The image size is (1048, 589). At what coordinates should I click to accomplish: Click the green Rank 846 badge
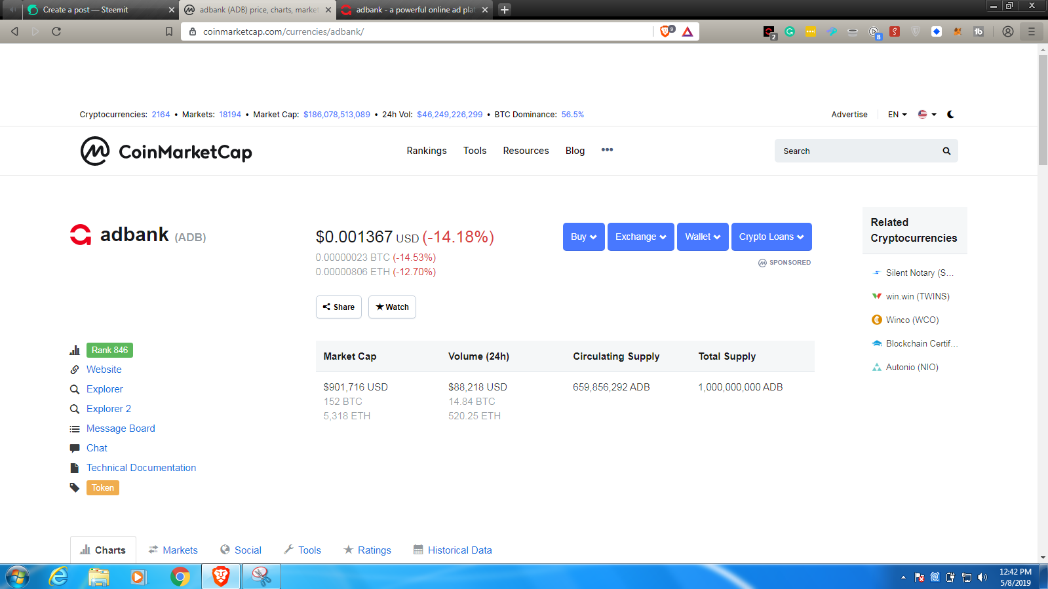109,351
